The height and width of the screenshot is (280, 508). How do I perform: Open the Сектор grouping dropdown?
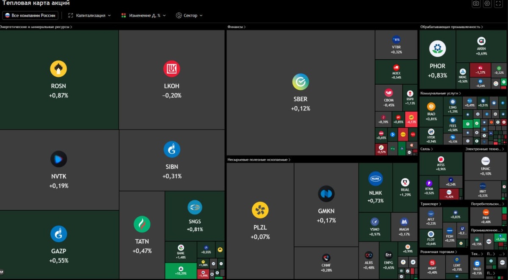pos(189,15)
